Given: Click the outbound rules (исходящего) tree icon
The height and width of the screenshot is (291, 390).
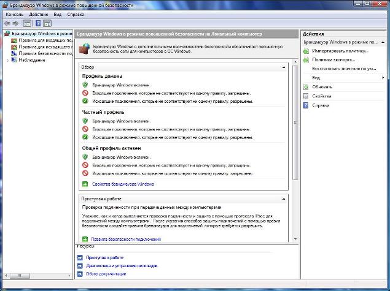Looking at the screenshot, I should (x=14, y=47).
